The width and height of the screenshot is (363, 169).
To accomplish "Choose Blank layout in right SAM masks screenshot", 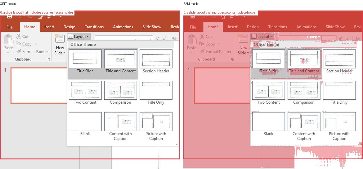I will click(269, 124).
